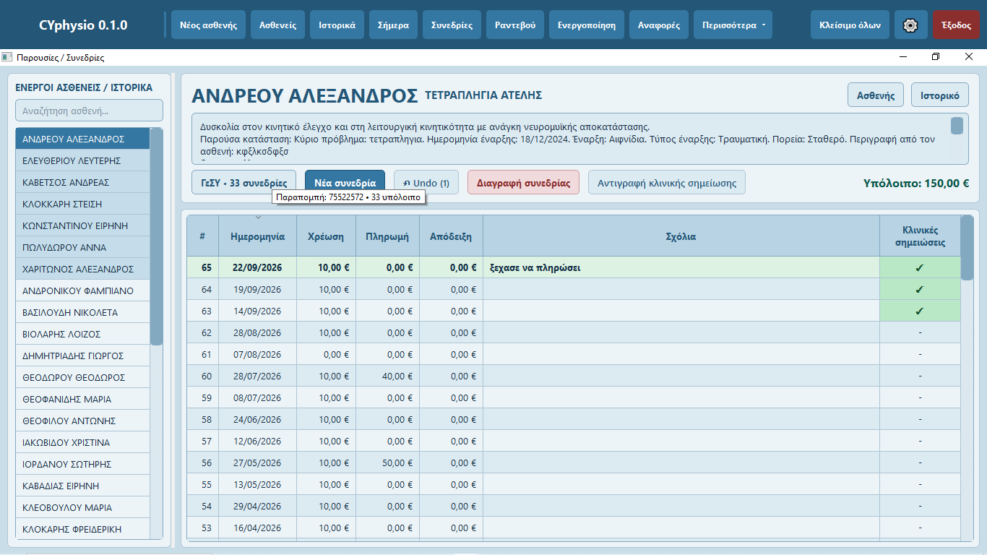
Task: Click date 16/04/2026 in session 53
Action: point(257,528)
